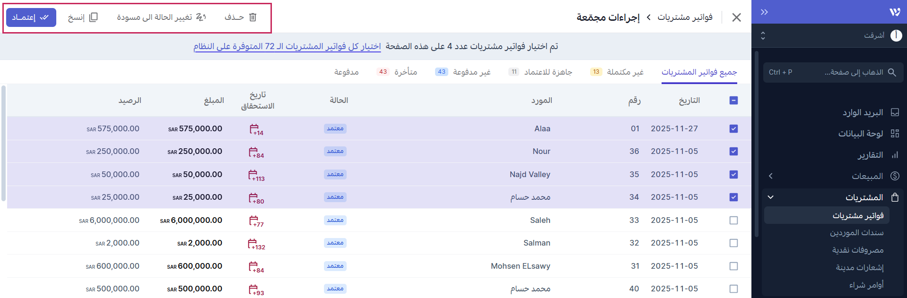Image resolution: width=907 pixels, height=298 pixels.
Task: Open the reports chart icon التقارير
Action: point(895,155)
